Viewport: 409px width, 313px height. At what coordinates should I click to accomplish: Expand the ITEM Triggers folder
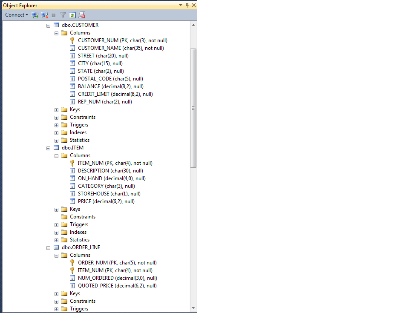click(x=56, y=225)
